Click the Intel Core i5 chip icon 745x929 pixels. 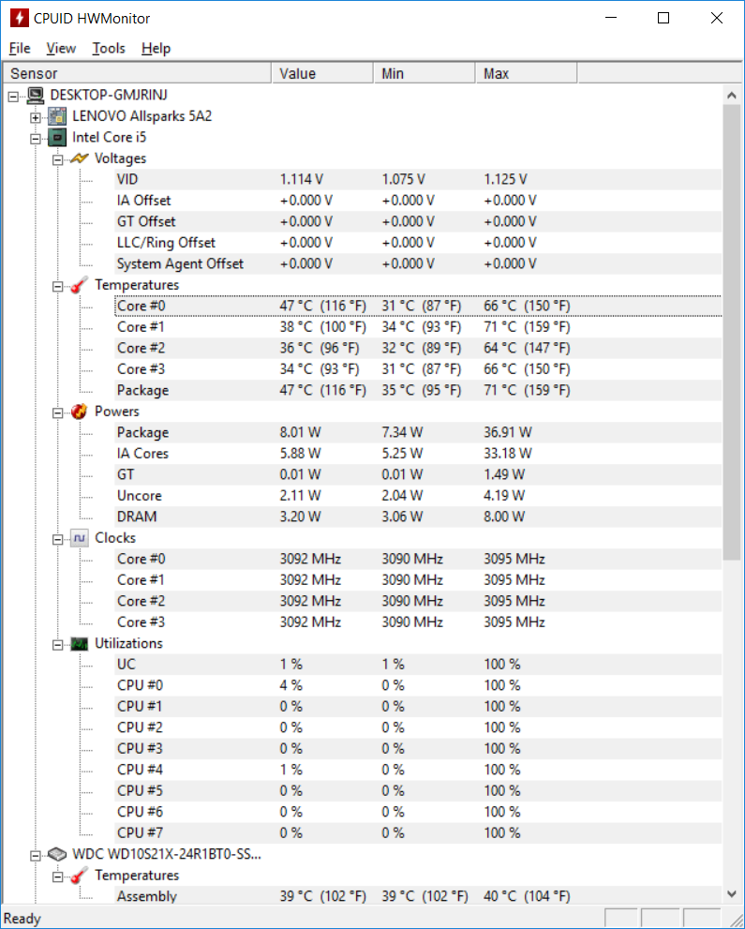(58, 138)
